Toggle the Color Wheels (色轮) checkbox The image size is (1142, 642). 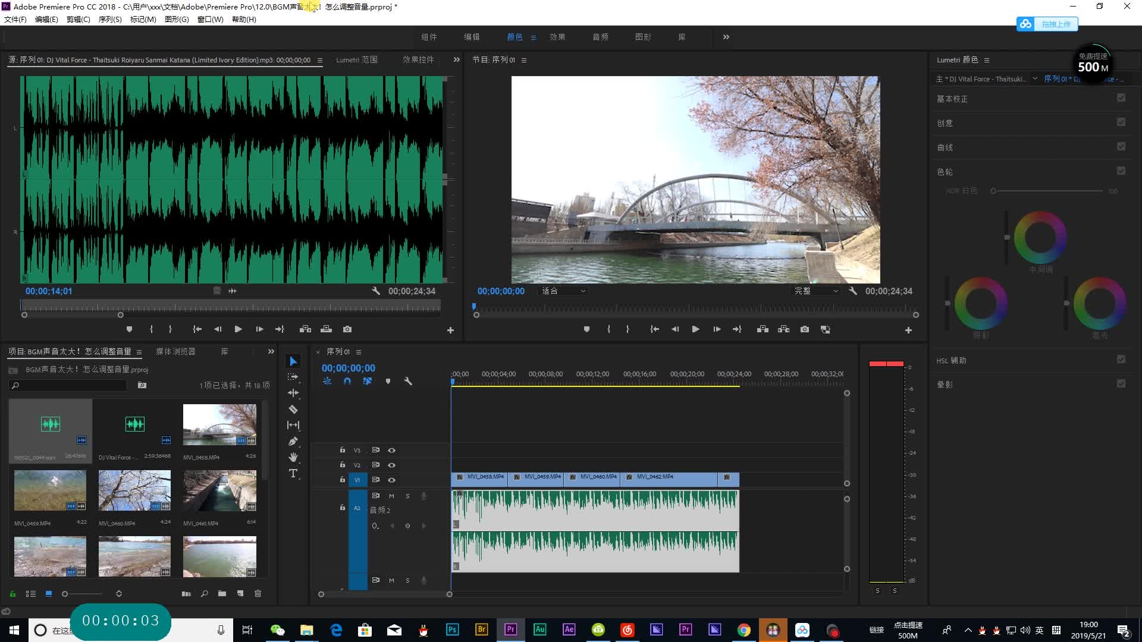[1121, 171]
